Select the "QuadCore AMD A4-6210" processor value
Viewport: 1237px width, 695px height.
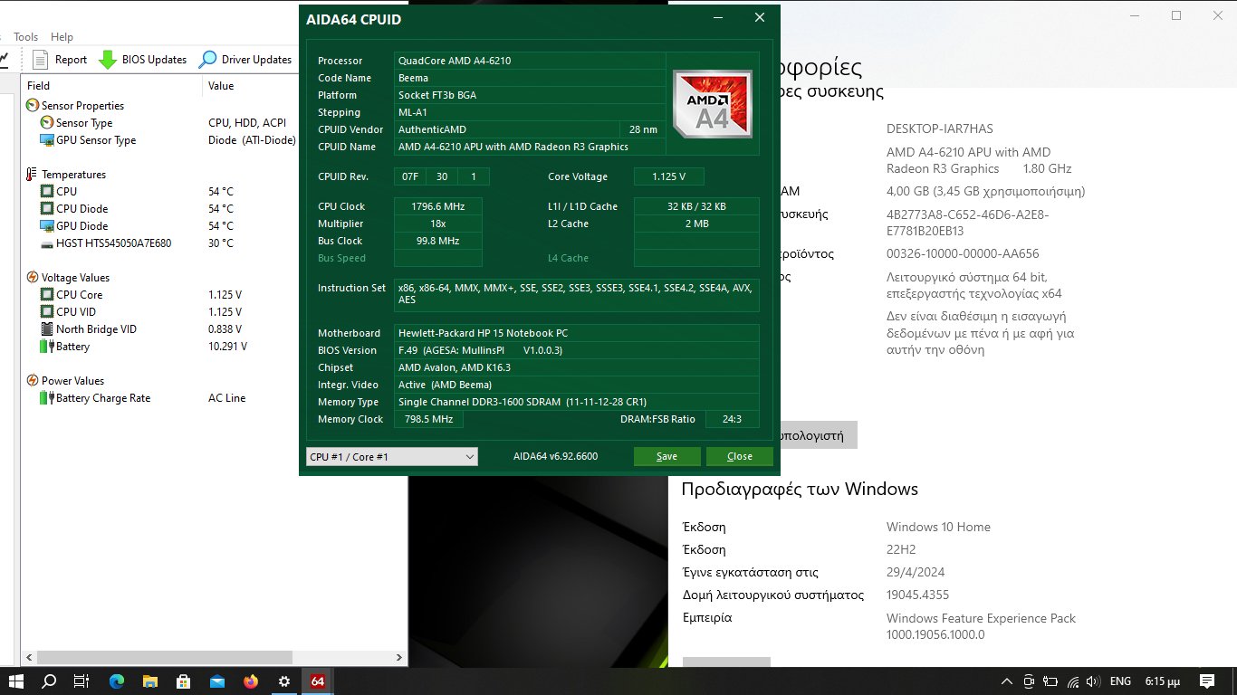pyautogui.click(x=455, y=61)
